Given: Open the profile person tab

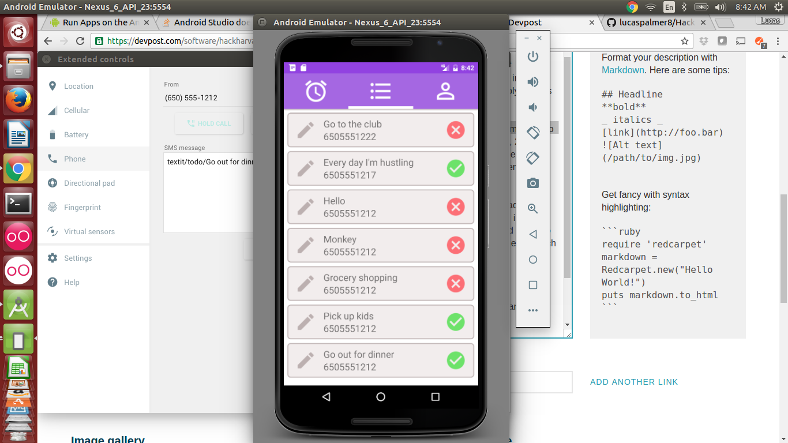Looking at the screenshot, I should coord(445,91).
